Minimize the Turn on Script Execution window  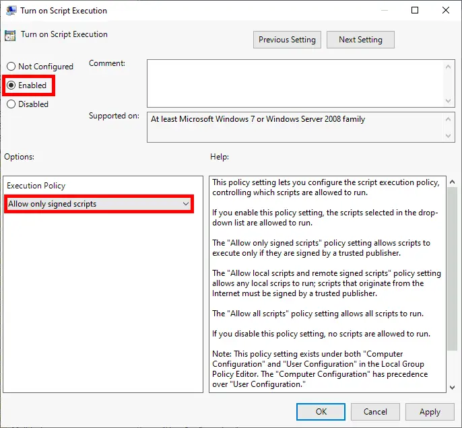click(384, 10)
